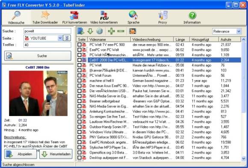Select row PC-Welt Höllenmaschin
The image size is (248, 168).
coord(159,55)
